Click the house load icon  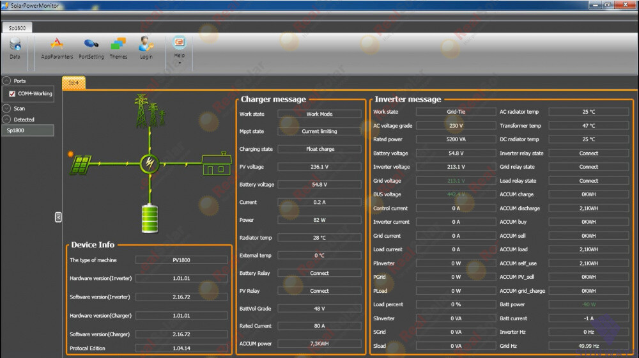[217, 164]
